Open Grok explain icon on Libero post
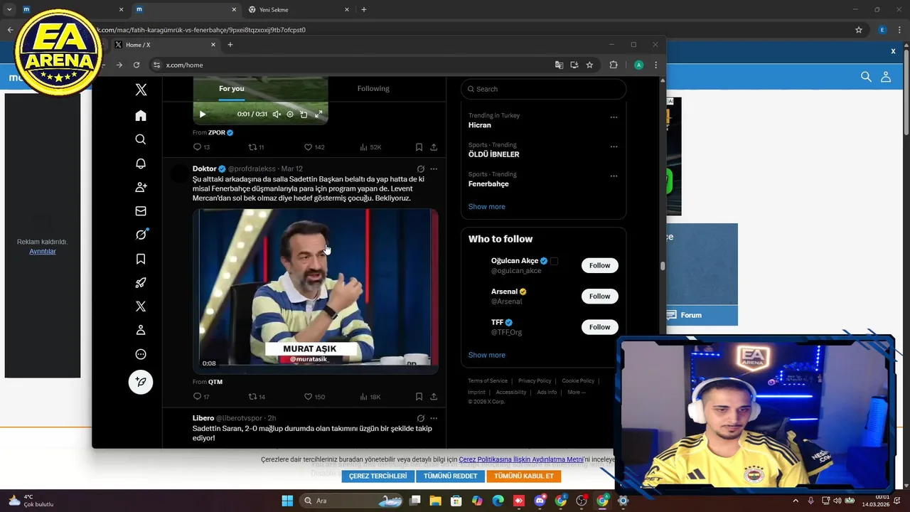This screenshot has height=512, width=910. pyautogui.click(x=421, y=418)
